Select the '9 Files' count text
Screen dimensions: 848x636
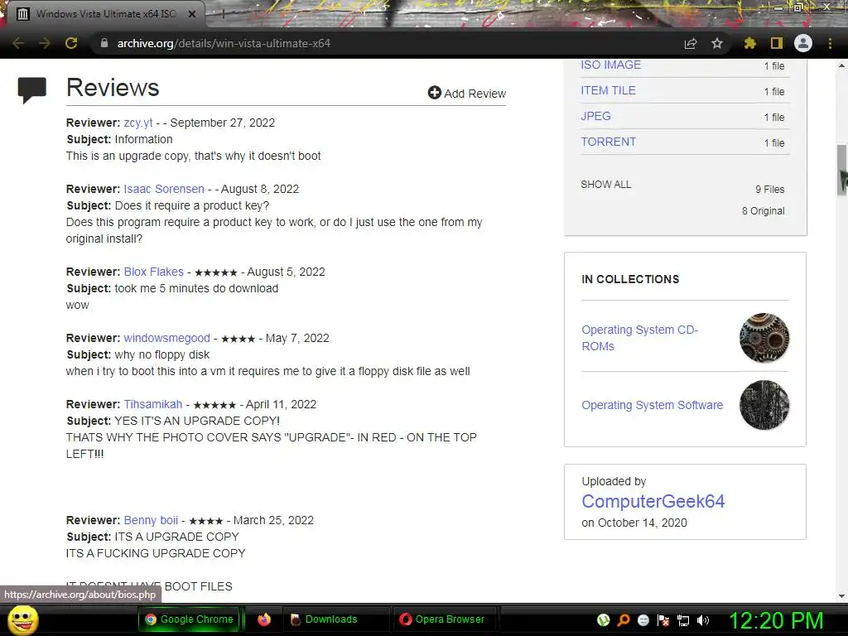click(x=769, y=190)
